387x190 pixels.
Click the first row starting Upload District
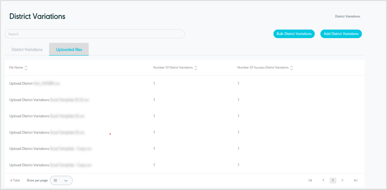(185, 83)
